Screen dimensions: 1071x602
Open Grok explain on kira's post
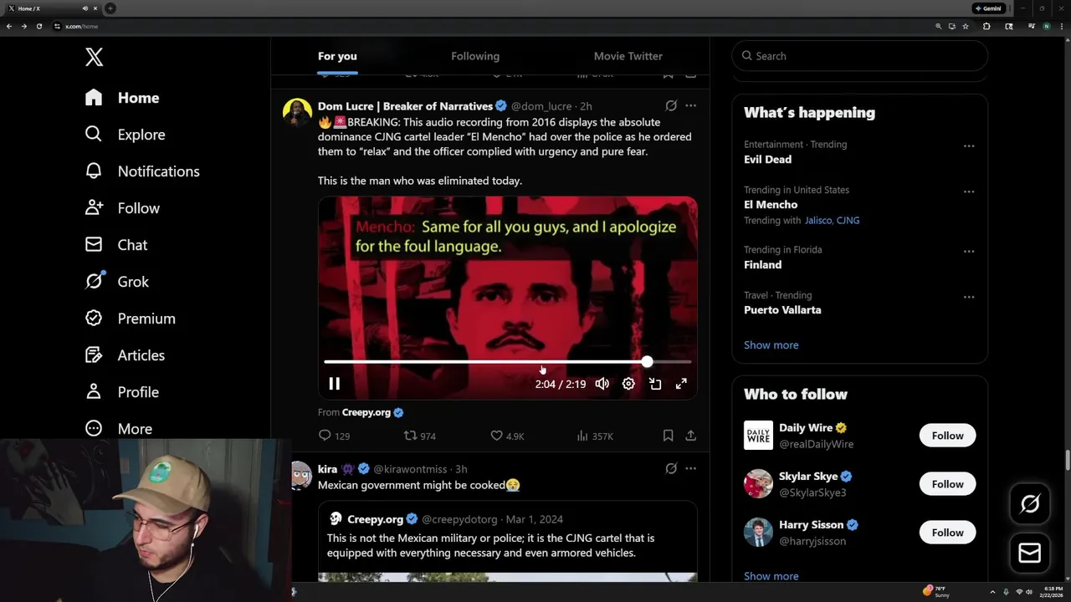pyautogui.click(x=671, y=469)
